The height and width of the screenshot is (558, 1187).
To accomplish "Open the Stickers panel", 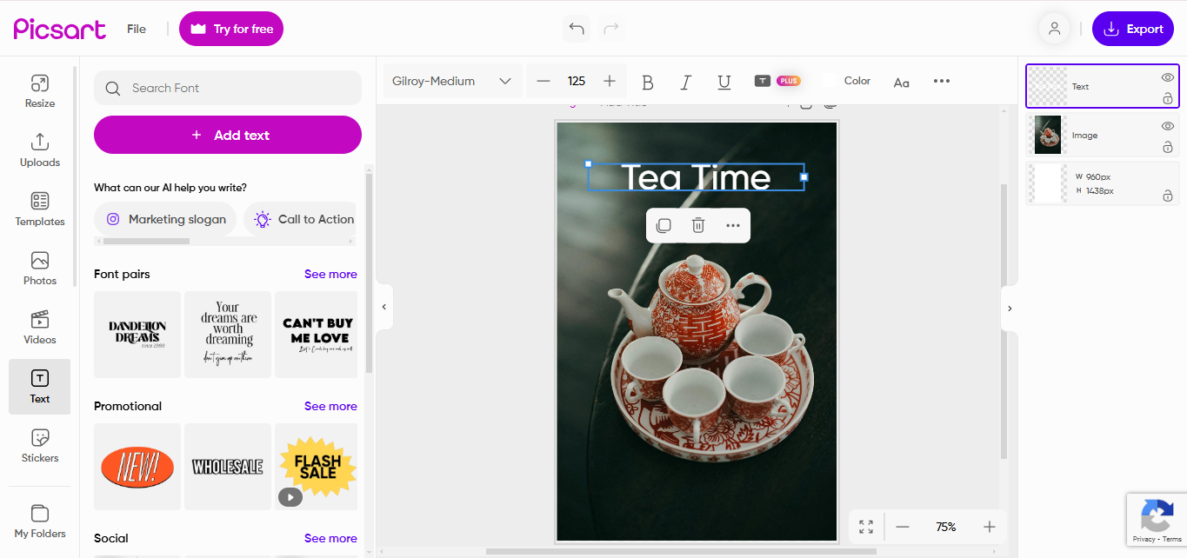I will pos(40,446).
